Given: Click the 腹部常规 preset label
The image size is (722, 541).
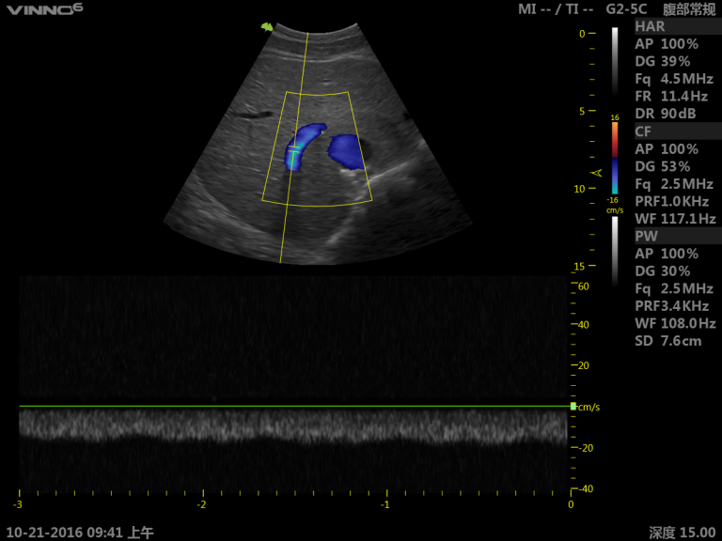Looking at the screenshot, I should pos(689,9).
